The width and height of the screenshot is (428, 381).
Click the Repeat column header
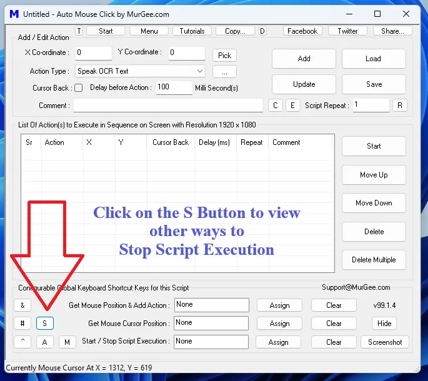coord(253,142)
